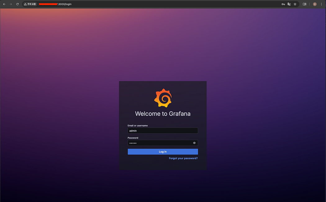Click the Log in button
326x202 pixels.
[x=163, y=152]
